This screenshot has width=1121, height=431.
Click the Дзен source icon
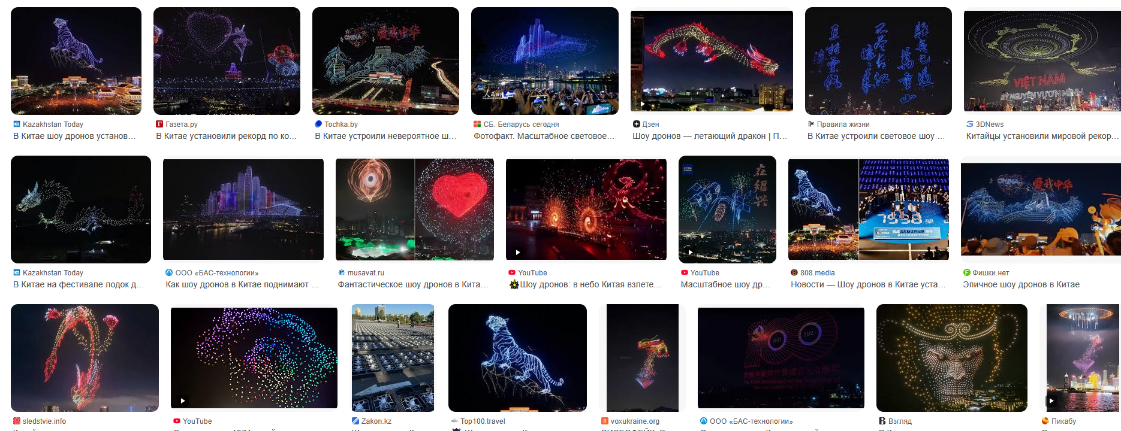(x=637, y=125)
